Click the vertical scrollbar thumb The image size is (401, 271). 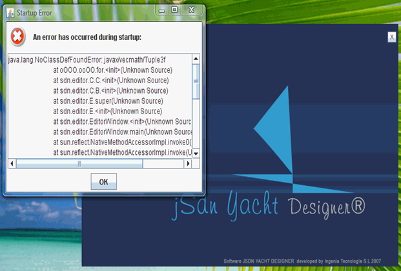click(196, 81)
